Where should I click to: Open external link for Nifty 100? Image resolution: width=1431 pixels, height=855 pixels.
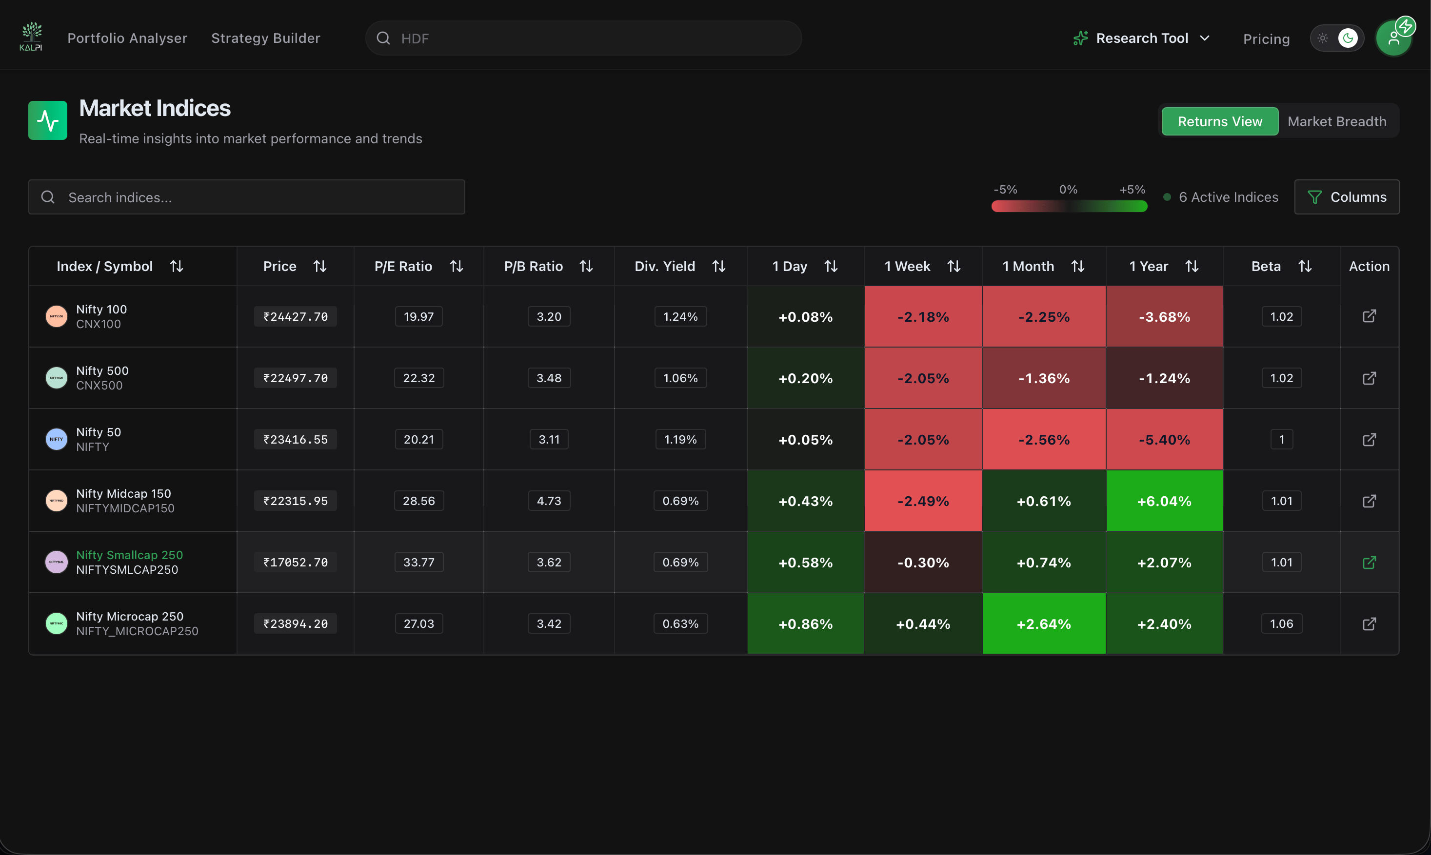coord(1370,316)
